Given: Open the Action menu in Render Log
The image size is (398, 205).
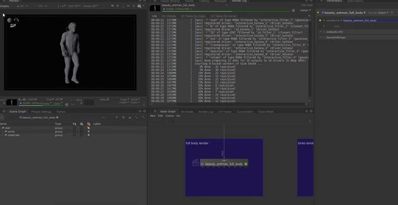Looking at the screenshot, I should tap(305, 10).
